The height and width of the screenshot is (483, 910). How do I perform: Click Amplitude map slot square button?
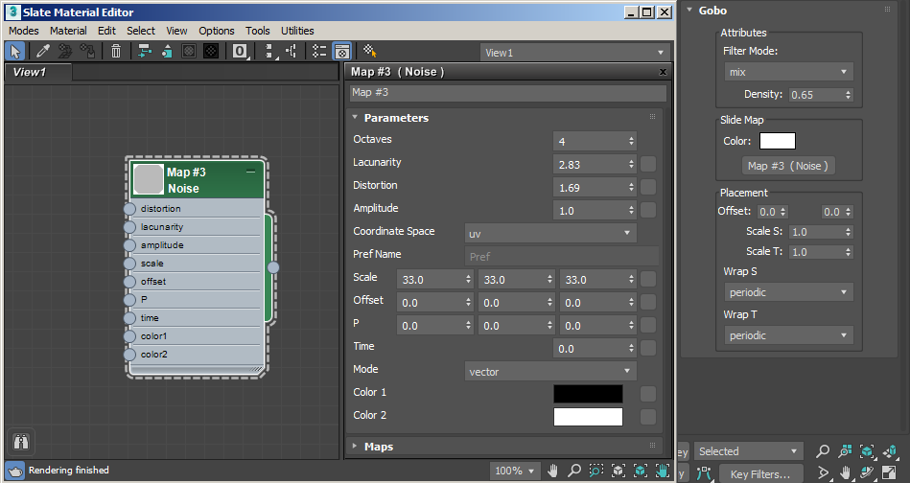pyautogui.click(x=647, y=210)
